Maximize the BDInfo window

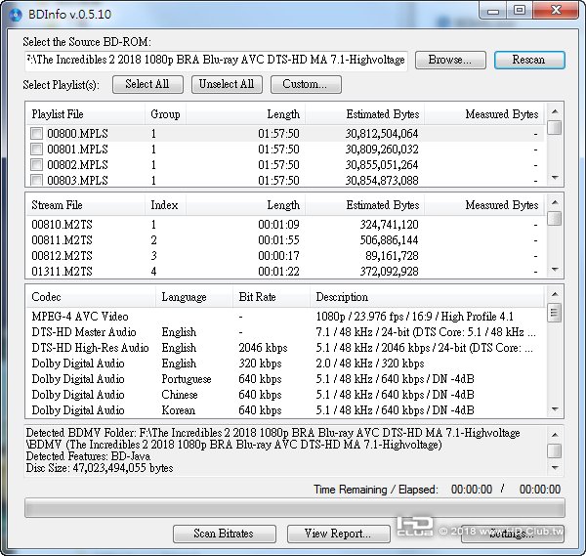[x=520, y=11]
